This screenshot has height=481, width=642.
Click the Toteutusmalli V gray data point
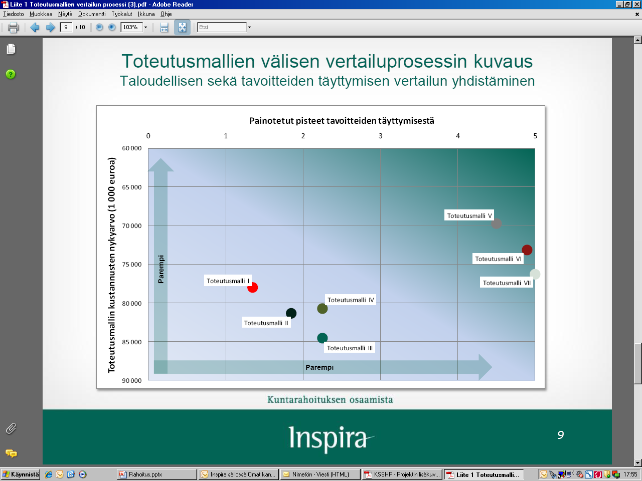497,223
